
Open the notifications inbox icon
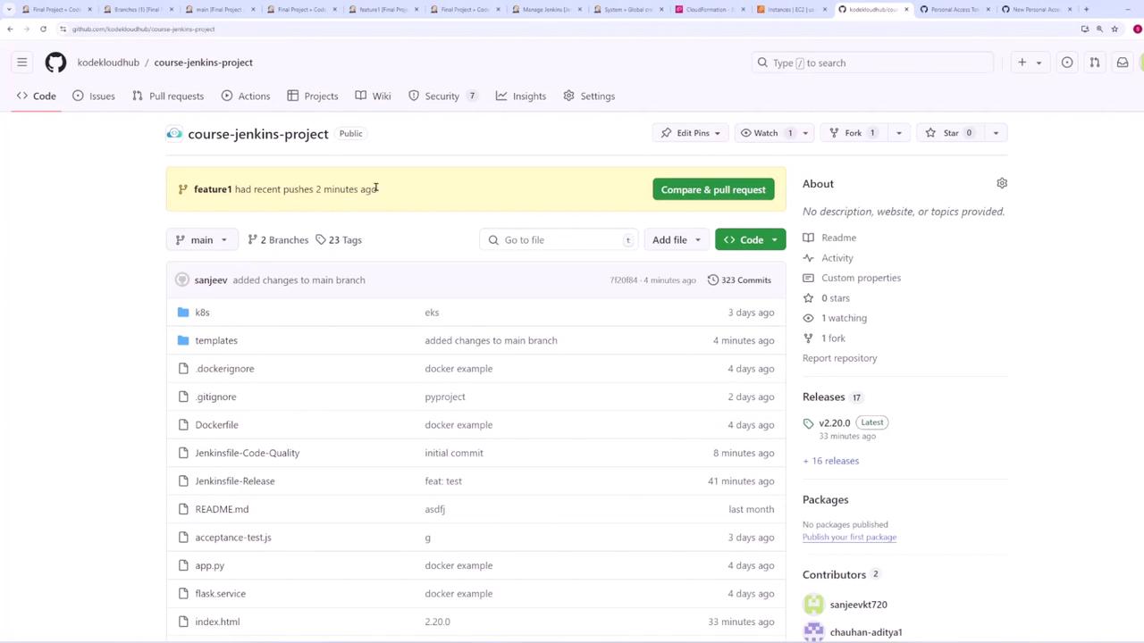pos(1123,63)
